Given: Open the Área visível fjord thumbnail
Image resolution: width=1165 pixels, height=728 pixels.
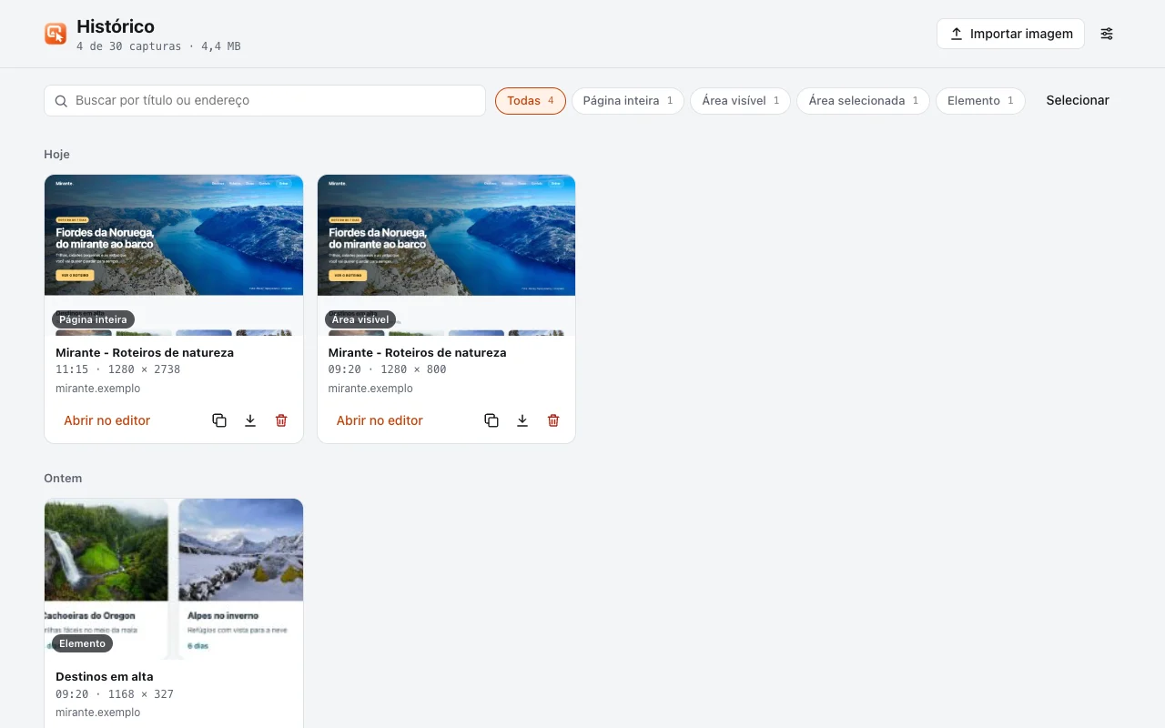Looking at the screenshot, I should 446,255.
